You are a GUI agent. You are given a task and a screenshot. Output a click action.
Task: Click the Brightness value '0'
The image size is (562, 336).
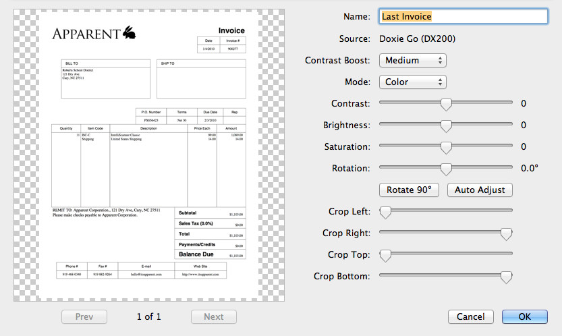(524, 125)
